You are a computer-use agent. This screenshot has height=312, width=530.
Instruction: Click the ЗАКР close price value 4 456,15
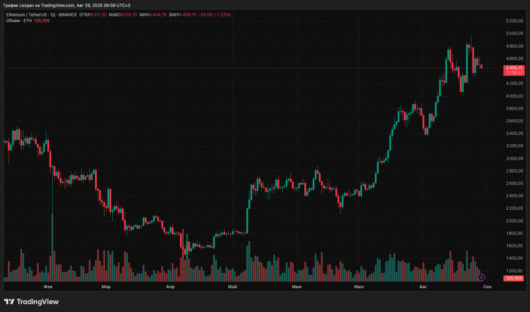click(187, 15)
